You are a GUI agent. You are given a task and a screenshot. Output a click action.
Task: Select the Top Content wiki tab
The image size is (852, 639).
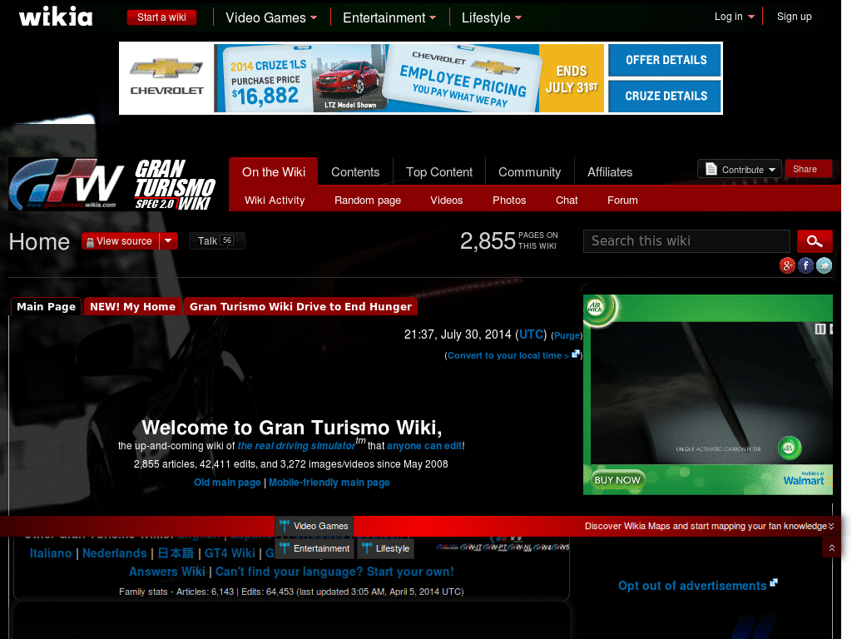438,172
